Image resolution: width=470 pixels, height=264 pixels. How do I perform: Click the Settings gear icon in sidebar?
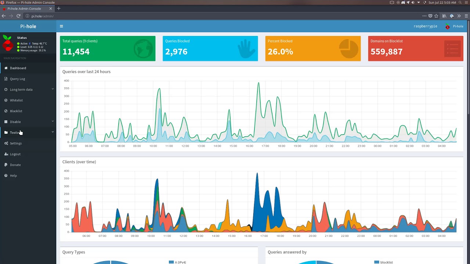(6, 143)
